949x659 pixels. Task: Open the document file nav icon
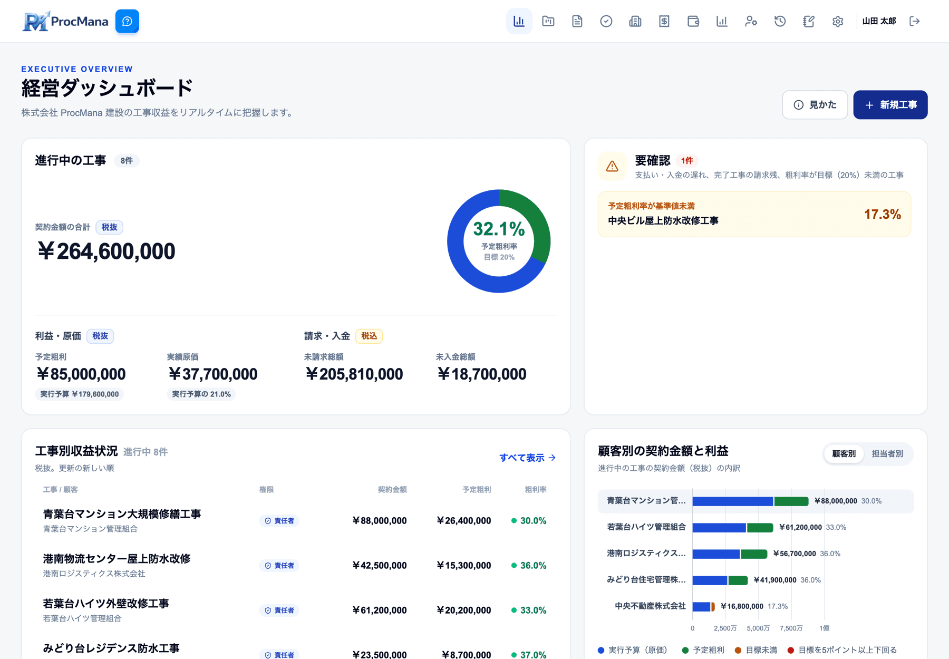[x=577, y=21]
